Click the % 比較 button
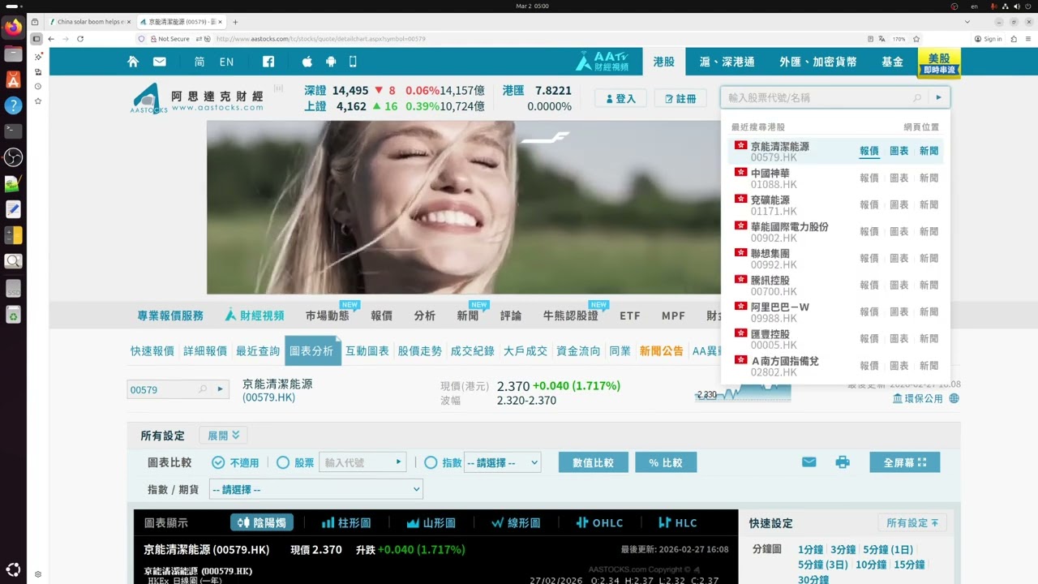The image size is (1038, 584). [666, 463]
